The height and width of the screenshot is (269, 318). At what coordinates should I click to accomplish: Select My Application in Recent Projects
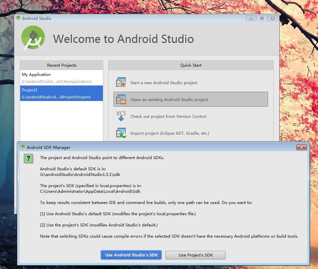click(62, 78)
